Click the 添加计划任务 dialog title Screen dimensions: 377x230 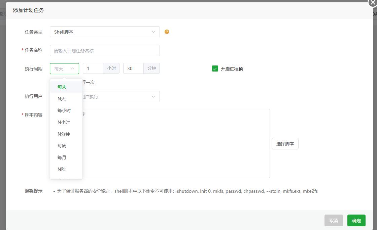[x=28, y=10]
